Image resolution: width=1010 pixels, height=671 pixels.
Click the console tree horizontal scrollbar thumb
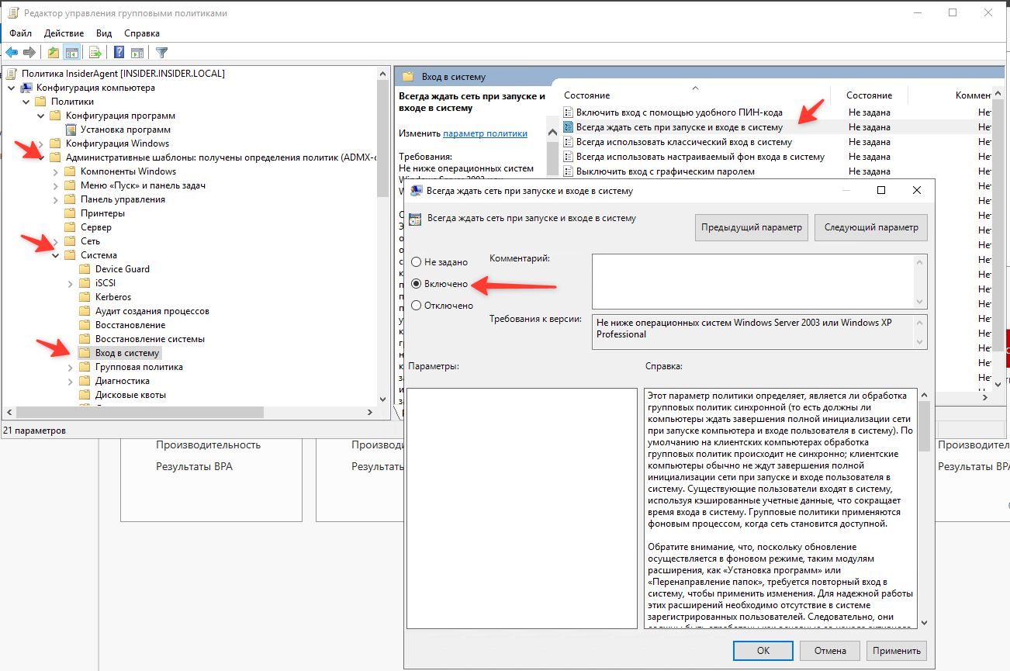[140, 412]
